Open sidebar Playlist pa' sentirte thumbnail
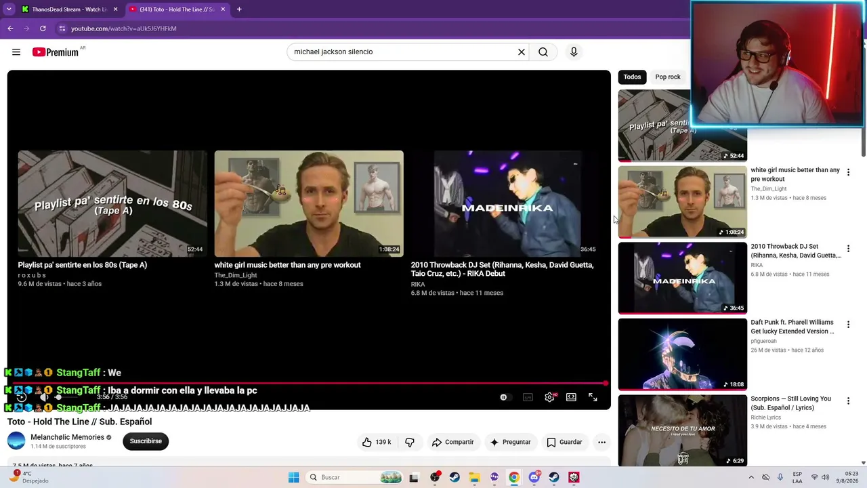867x488 pixels. [682, 125]
